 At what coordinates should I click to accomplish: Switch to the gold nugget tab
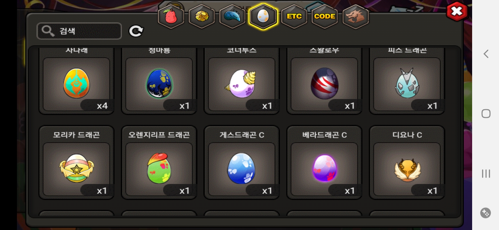click(202, 17)
